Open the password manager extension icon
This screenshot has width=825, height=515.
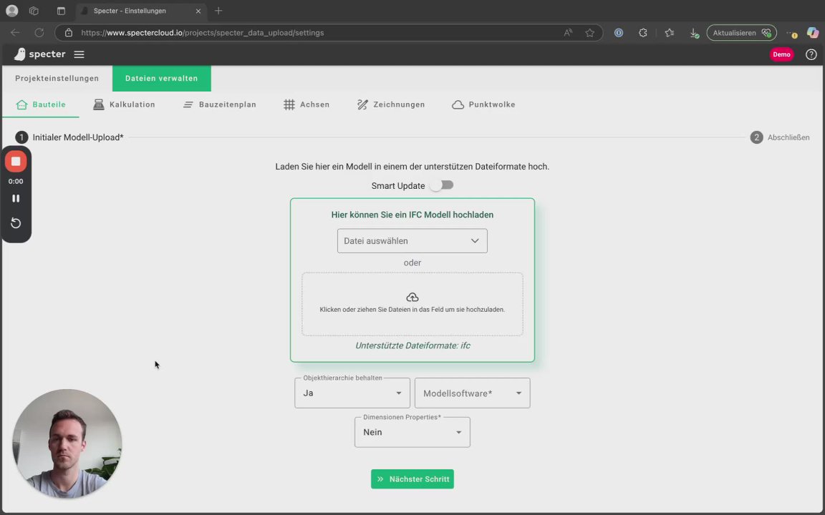click(x=619, y=33)
